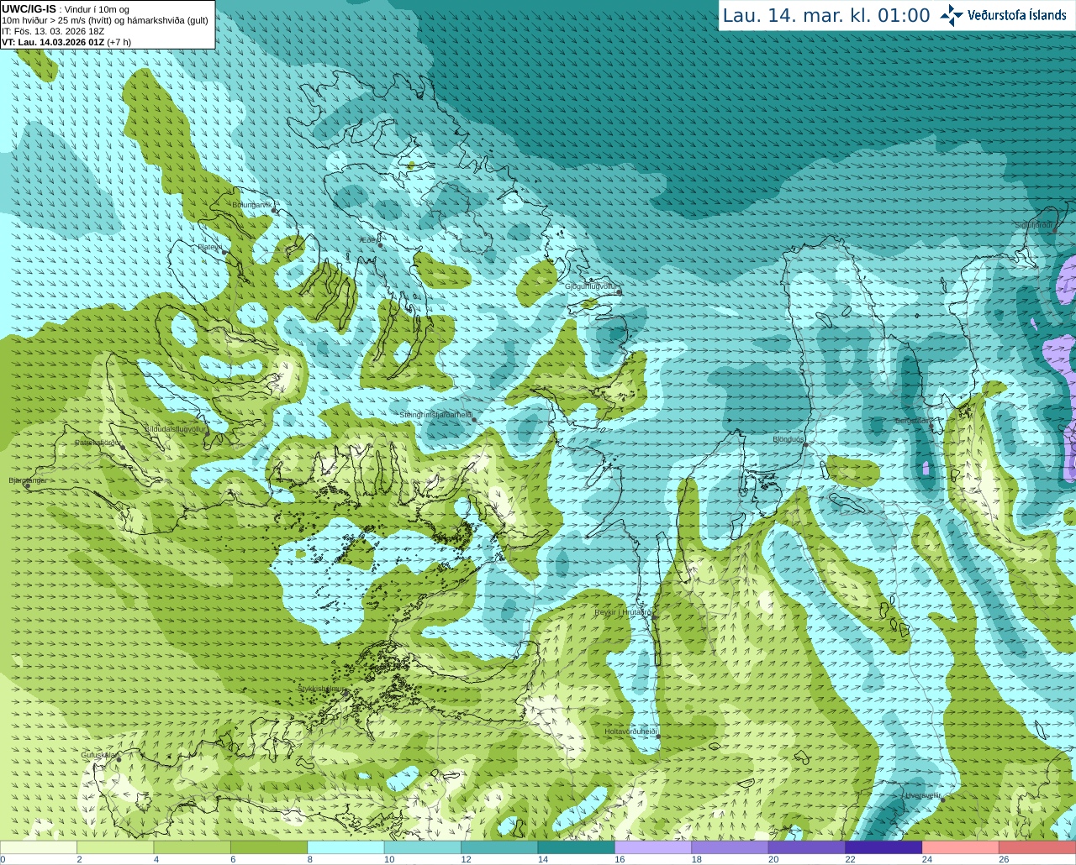The image size is (1076, 865).
Task: Click the Reykir í Hrútafirði station label
Action: [624, 612]
